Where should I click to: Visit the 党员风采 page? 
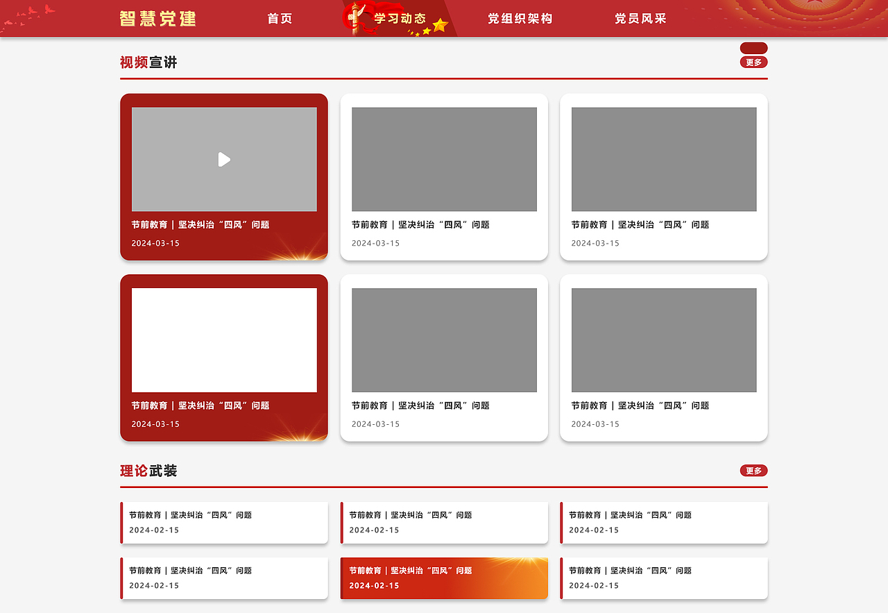click(640, 19)
